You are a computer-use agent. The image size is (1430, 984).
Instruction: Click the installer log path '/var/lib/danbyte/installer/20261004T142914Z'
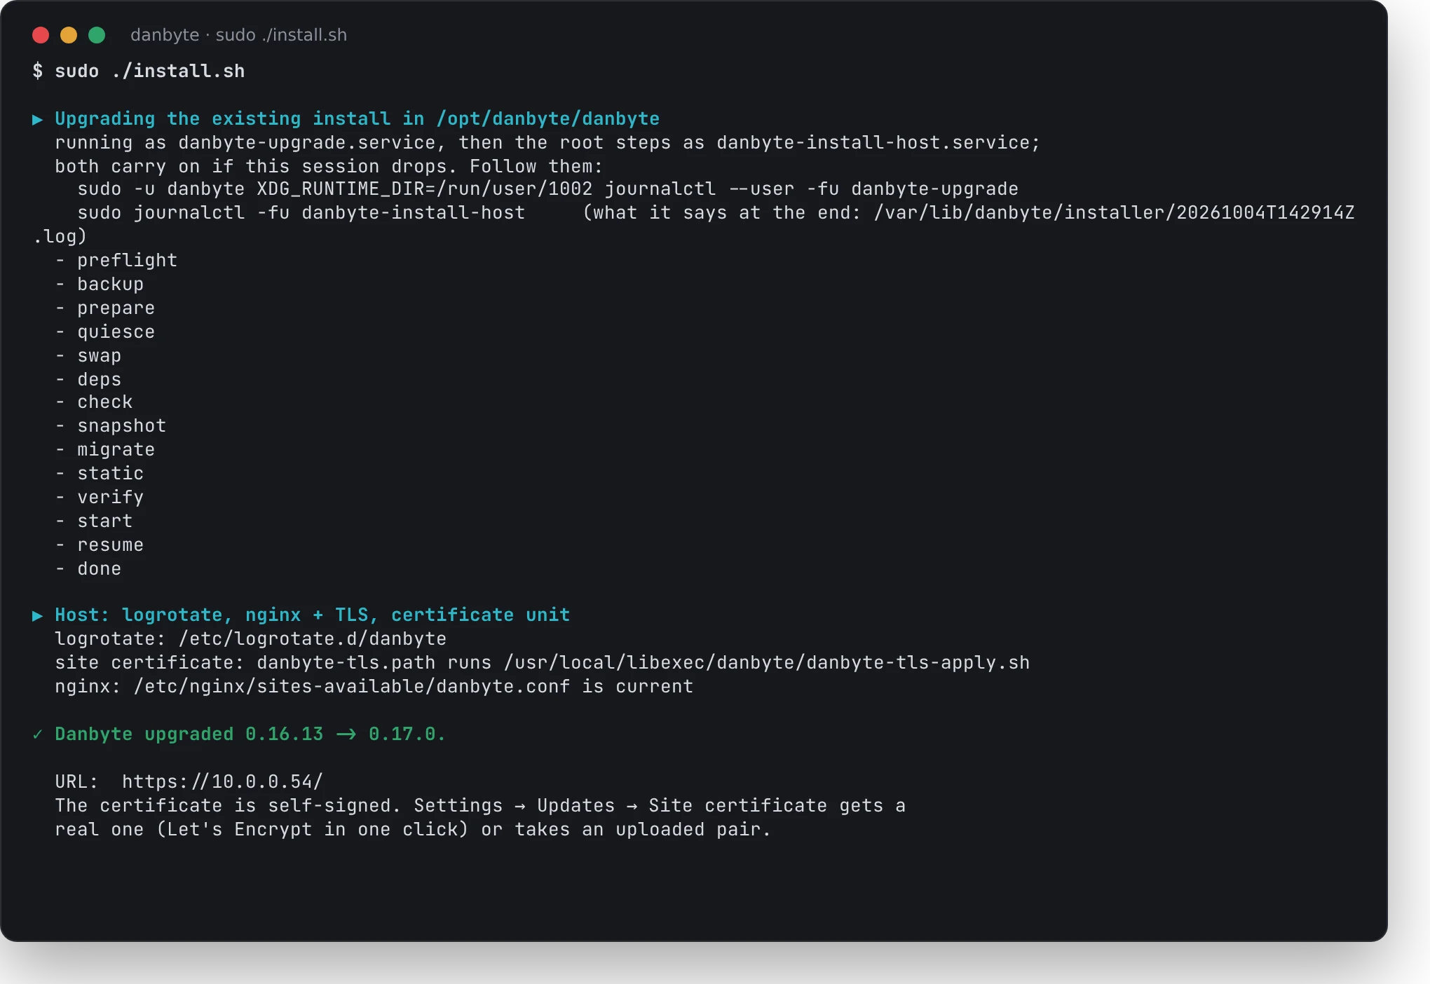[x=1114, y=213]
